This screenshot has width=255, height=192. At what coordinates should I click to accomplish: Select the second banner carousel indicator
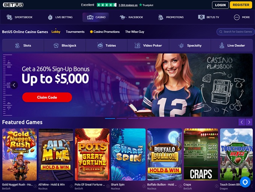pyautogui.click(x=121, y=118)
